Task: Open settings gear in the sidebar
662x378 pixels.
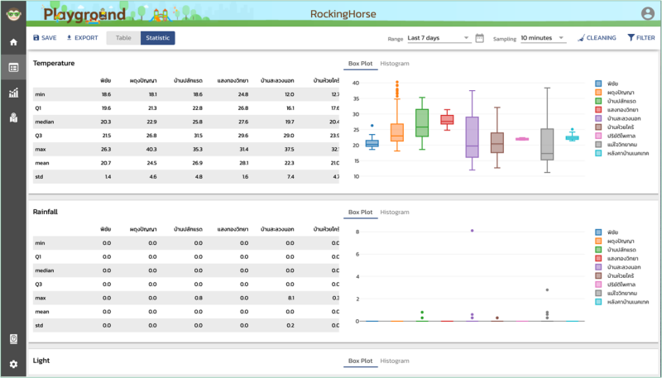Action: pyautogui.click(x=13, y=364)
